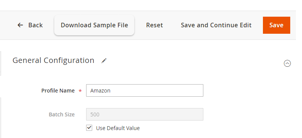Screen dimensions: 302x138
Task: Place cursor after Amazon text in field
Action: point(111,91)
